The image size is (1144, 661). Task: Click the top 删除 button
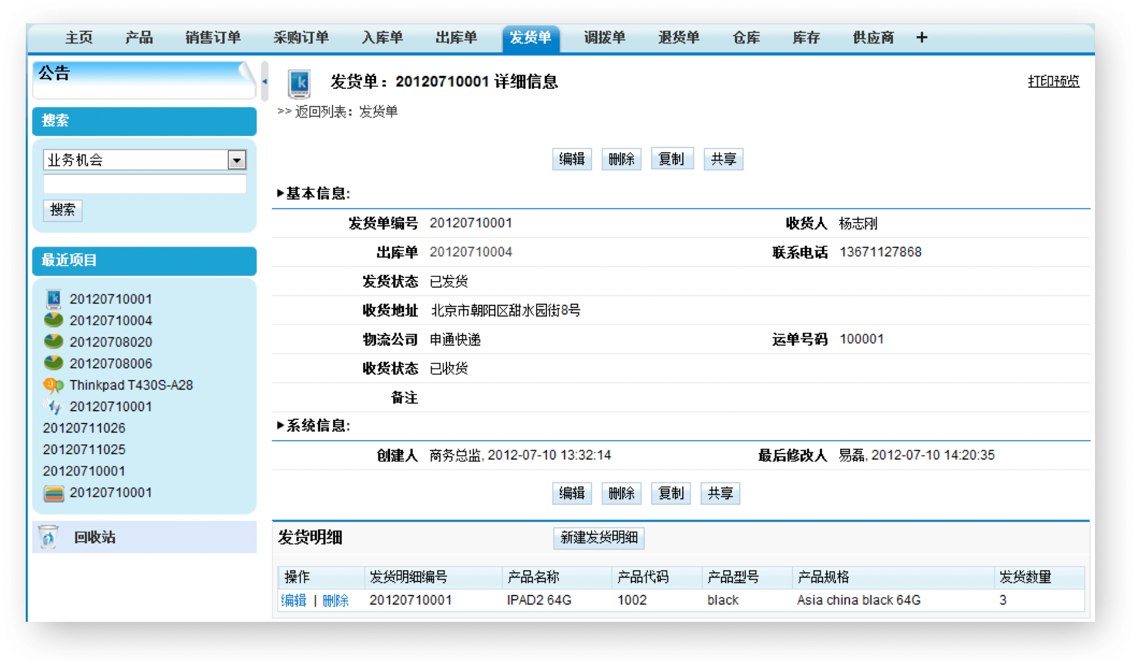point(622,159)
